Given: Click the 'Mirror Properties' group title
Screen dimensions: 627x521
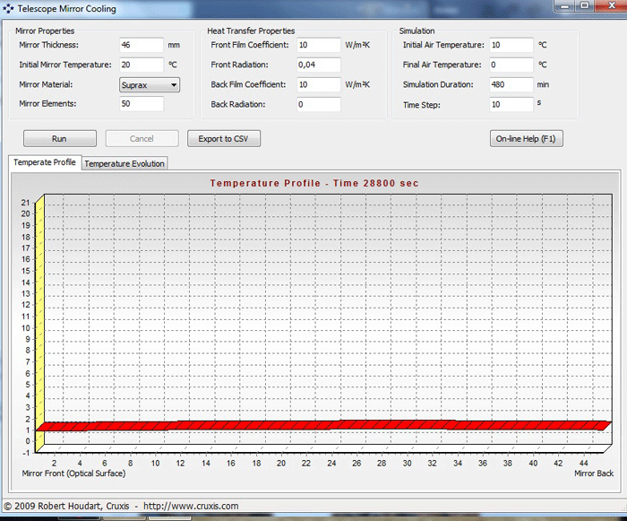Looking at the screenshot, I should tap(45, 30).
